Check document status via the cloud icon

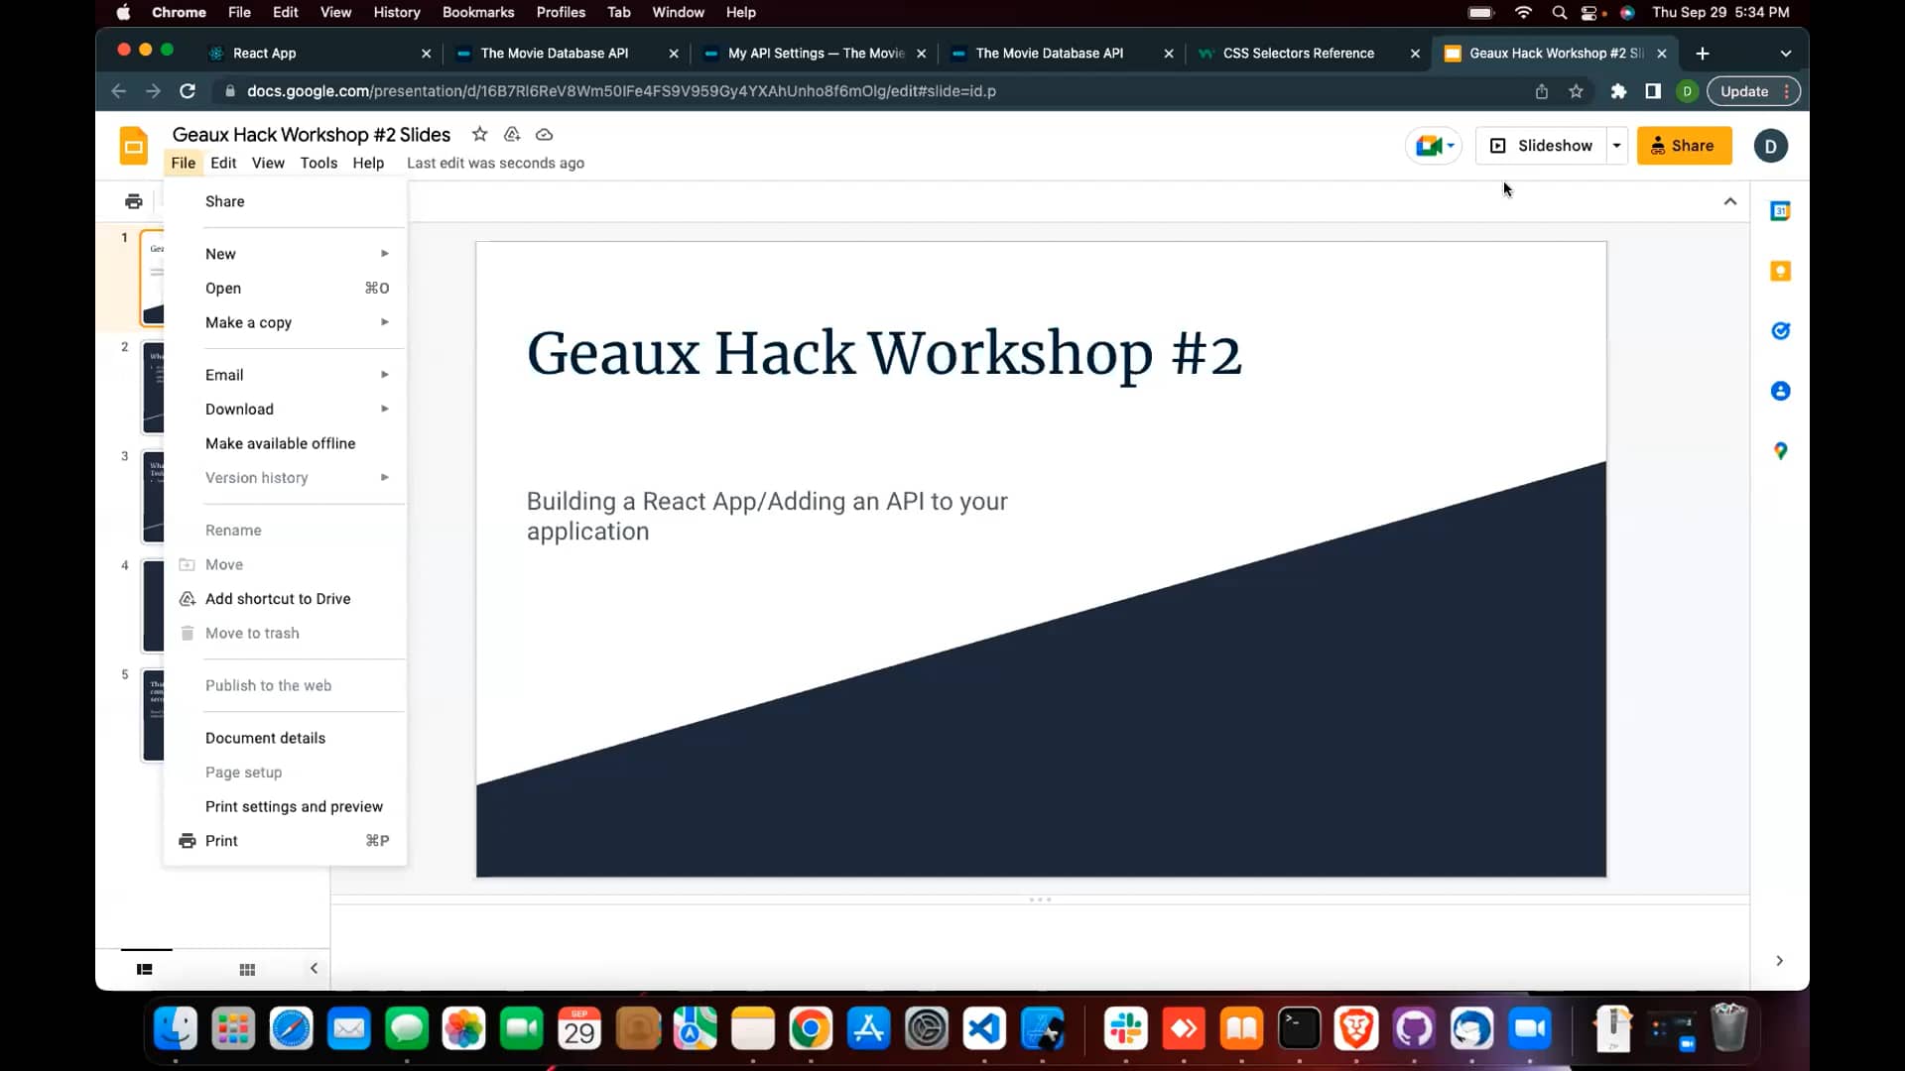(x=544, y=134)
